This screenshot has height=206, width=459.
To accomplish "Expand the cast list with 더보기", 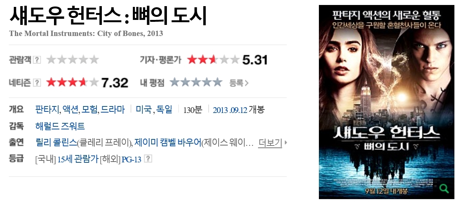I will [x=270, y=143].
